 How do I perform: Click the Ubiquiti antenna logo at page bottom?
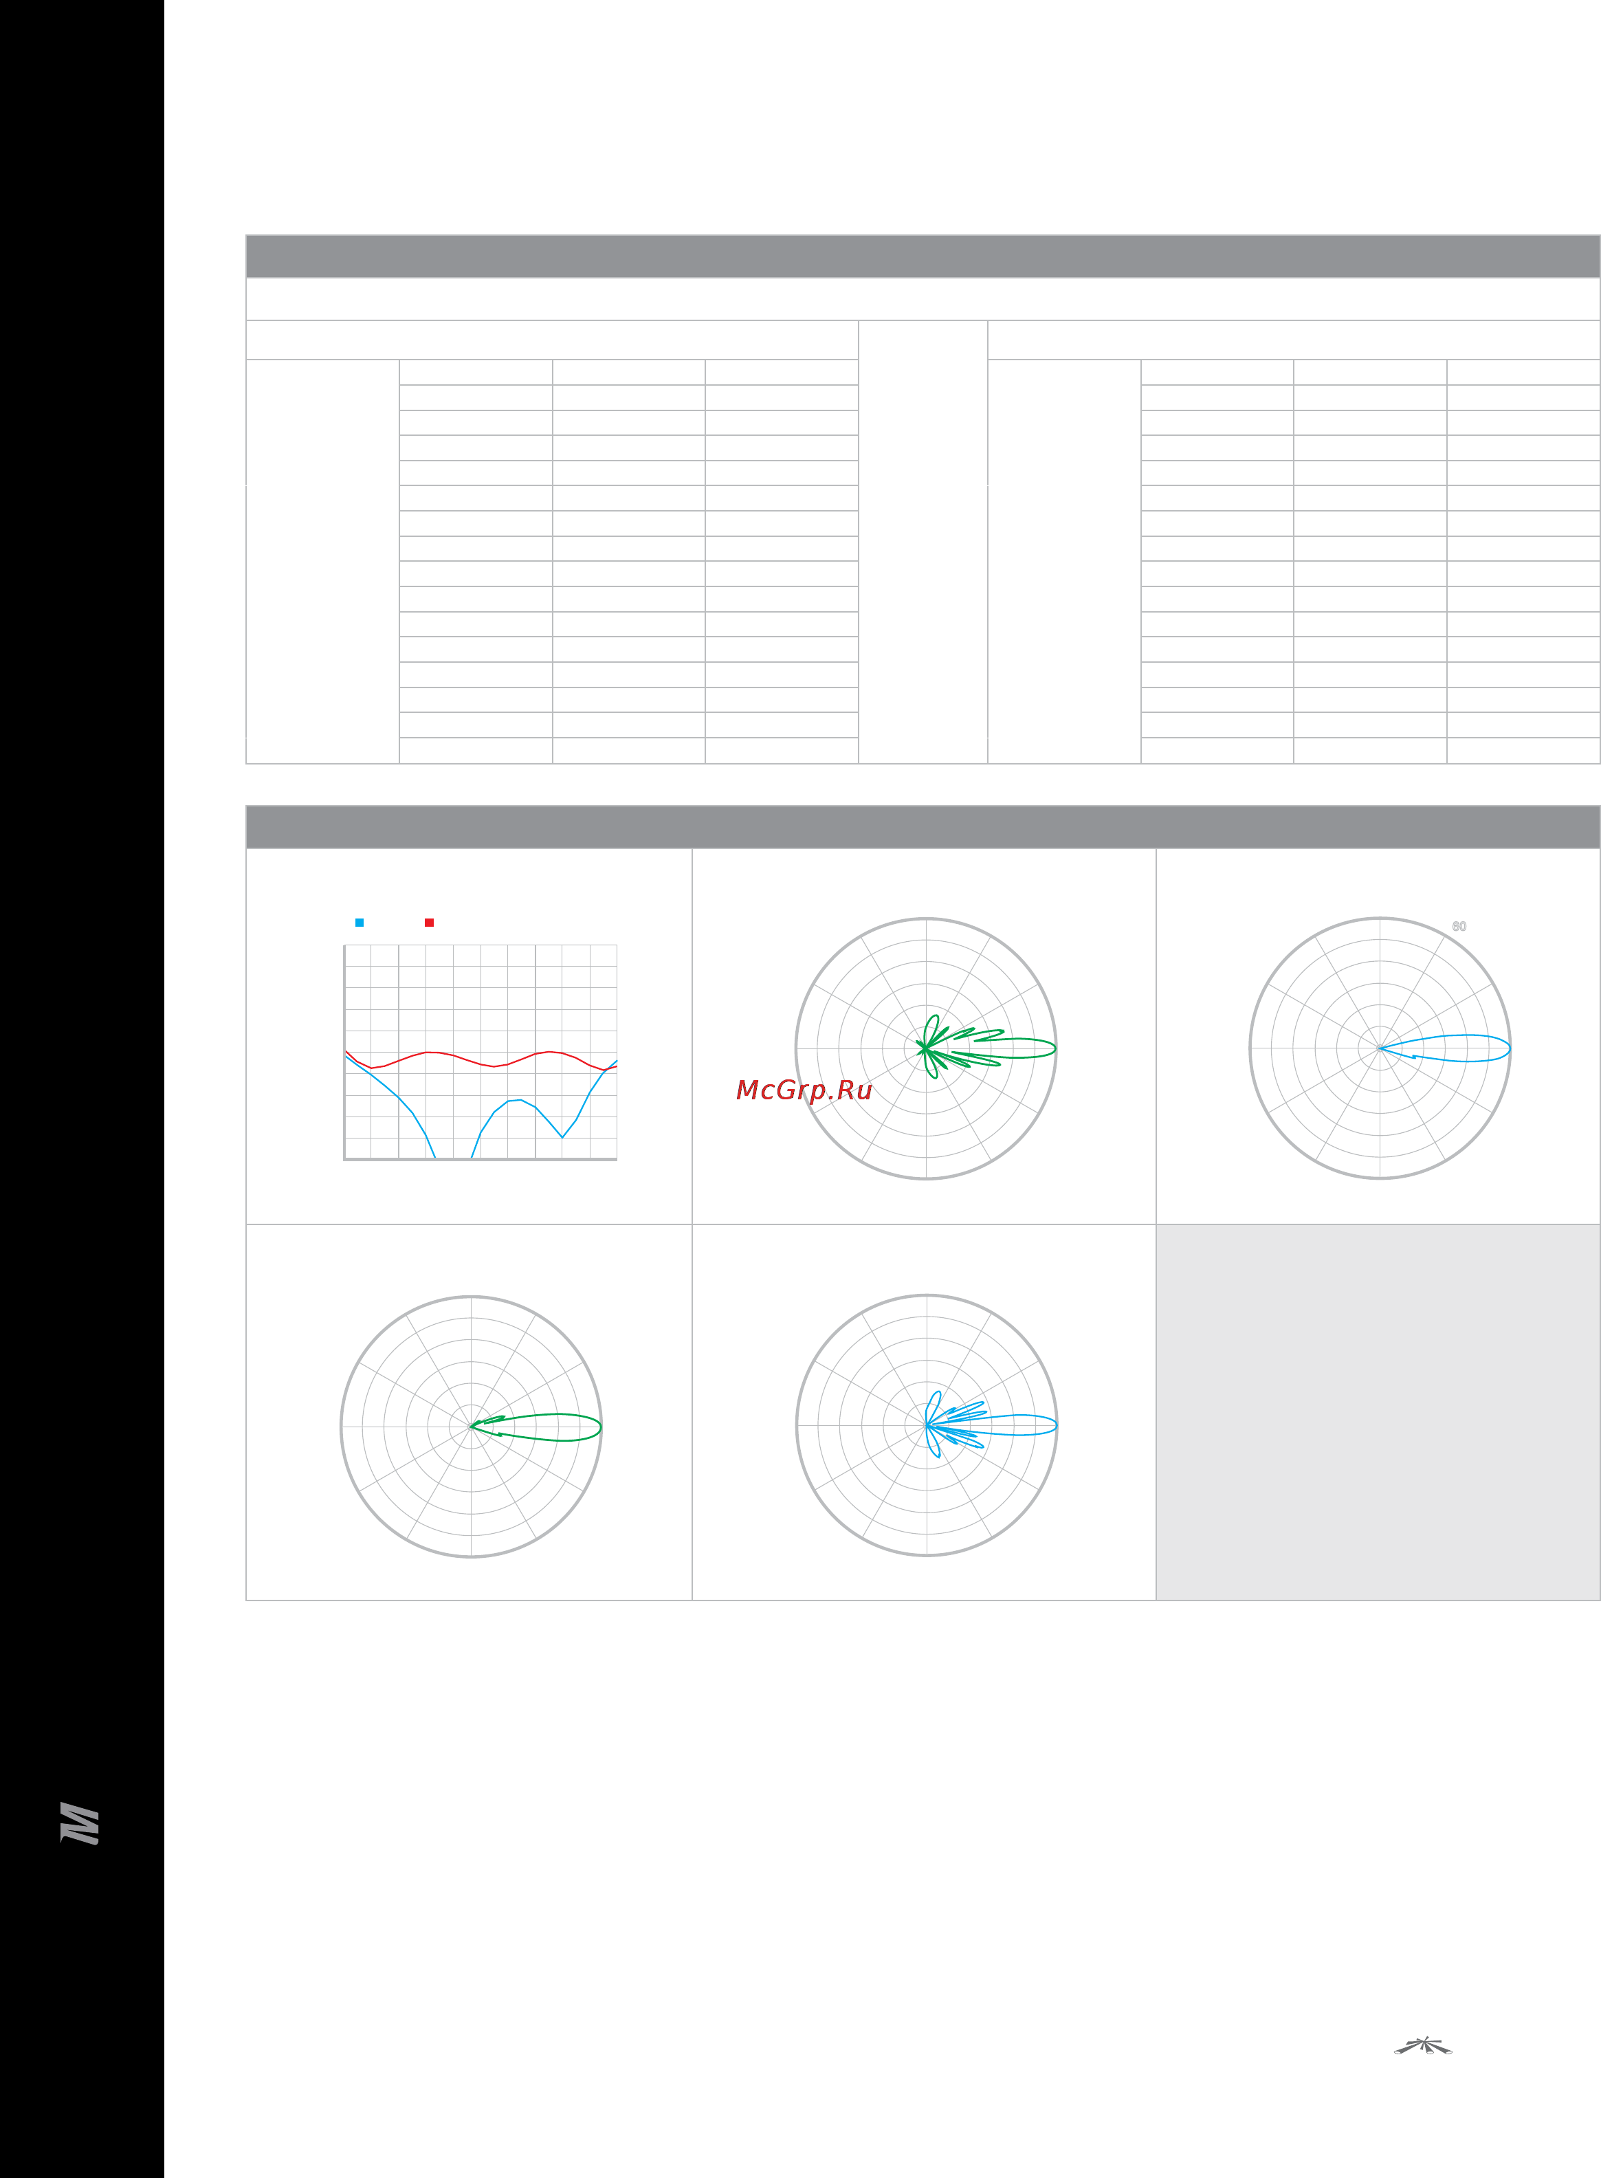[x=1423, y=2045]
